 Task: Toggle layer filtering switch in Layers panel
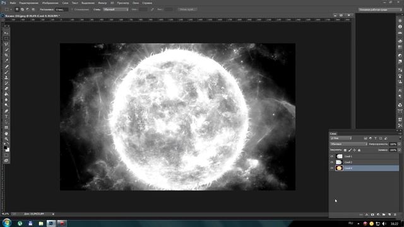pyautogui.click(x=400, y=138)
